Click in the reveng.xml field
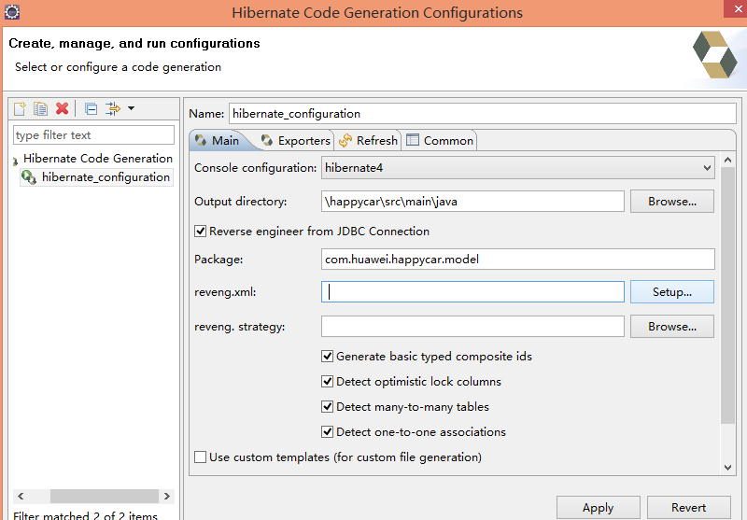The width and height of the screenshot is (747, 520). click(472, 292)
